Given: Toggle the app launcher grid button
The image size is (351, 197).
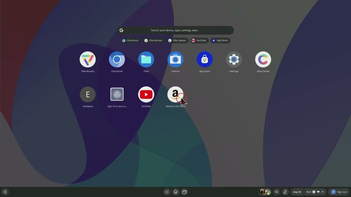Looking at the screenshot, I should tap(167, 192).
